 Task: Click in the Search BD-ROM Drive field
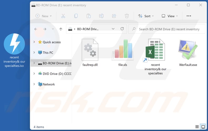point(167,29)
